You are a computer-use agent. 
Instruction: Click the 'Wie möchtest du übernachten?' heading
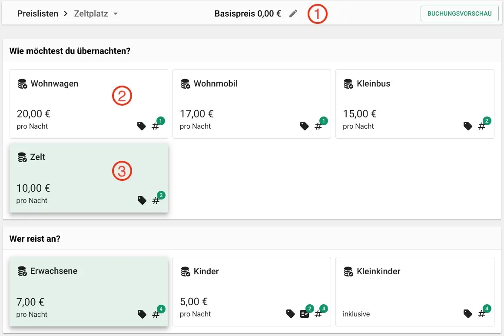70,51
